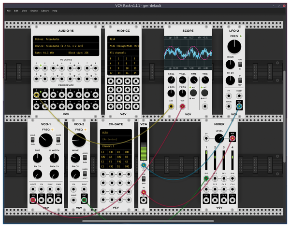
Task: Open the File menu
Action: click(9, 11)
